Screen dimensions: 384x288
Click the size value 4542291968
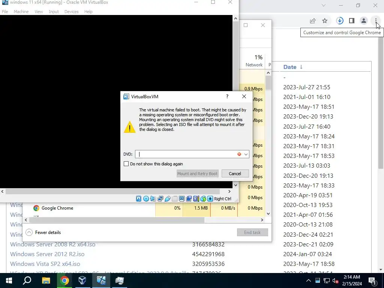(x=208, y=254)
